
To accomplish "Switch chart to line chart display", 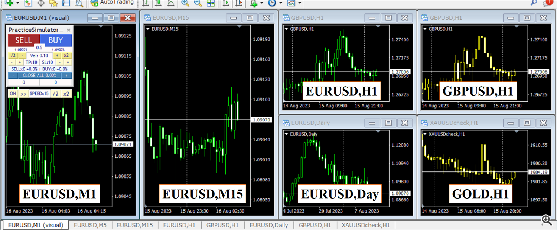I will [171, 3].
